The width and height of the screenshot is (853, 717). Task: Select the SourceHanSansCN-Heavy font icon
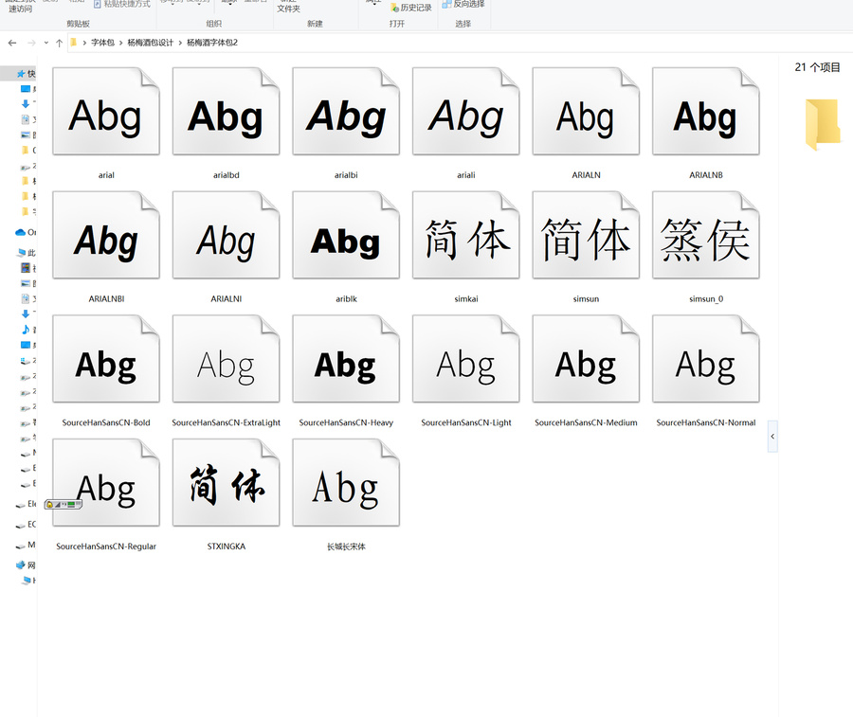point(346,359)
